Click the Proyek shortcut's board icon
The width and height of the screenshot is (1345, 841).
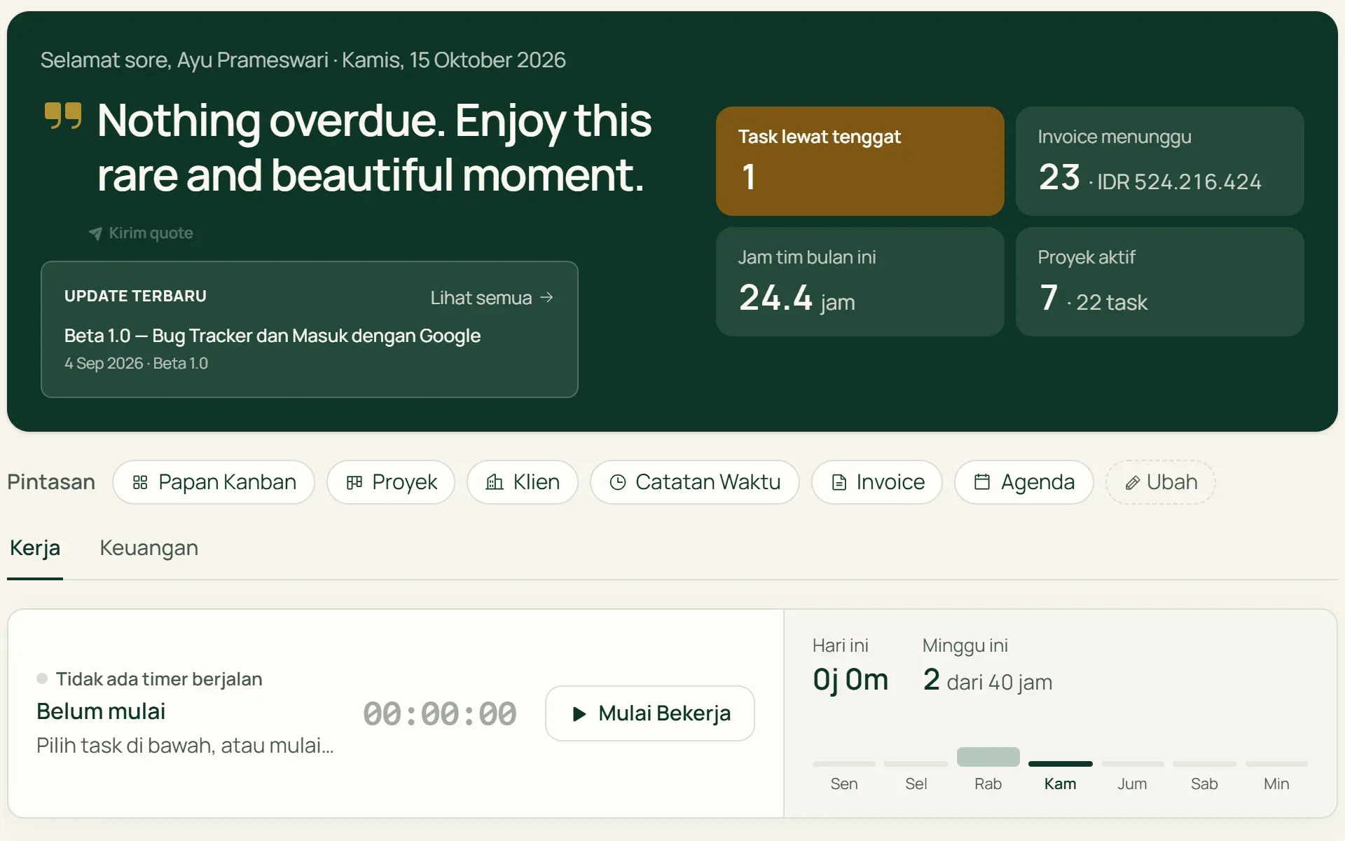(x=354, y=482)
